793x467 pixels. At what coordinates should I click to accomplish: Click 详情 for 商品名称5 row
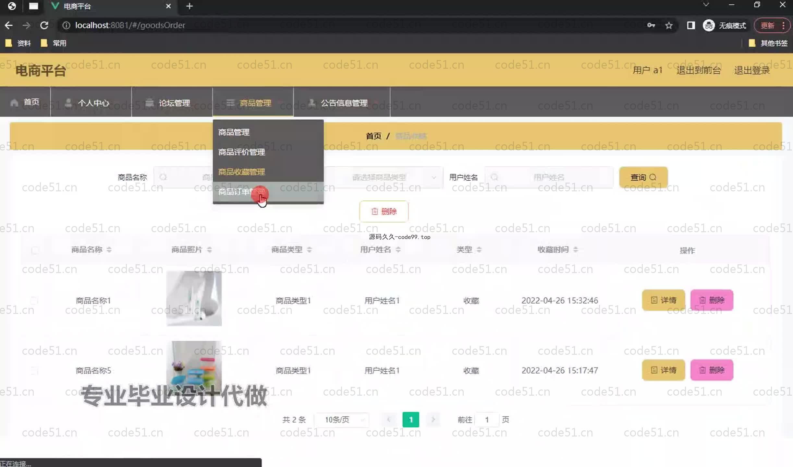(x=663, y=370)
